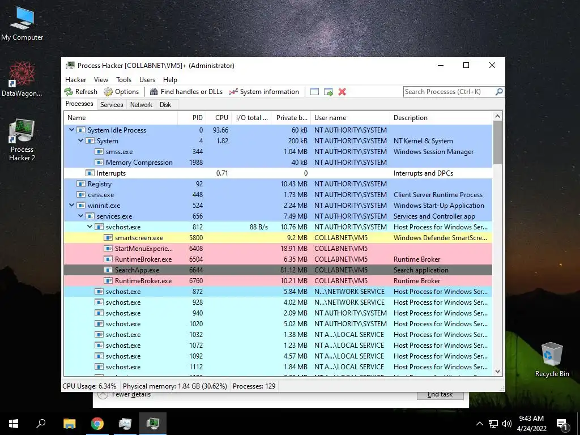
Task: Click the red X kill window icon
Action: click(342, 92)
